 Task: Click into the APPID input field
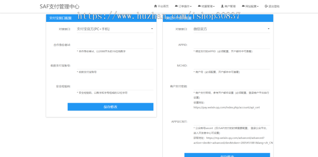pyautogui.click(x=231, y=45)
